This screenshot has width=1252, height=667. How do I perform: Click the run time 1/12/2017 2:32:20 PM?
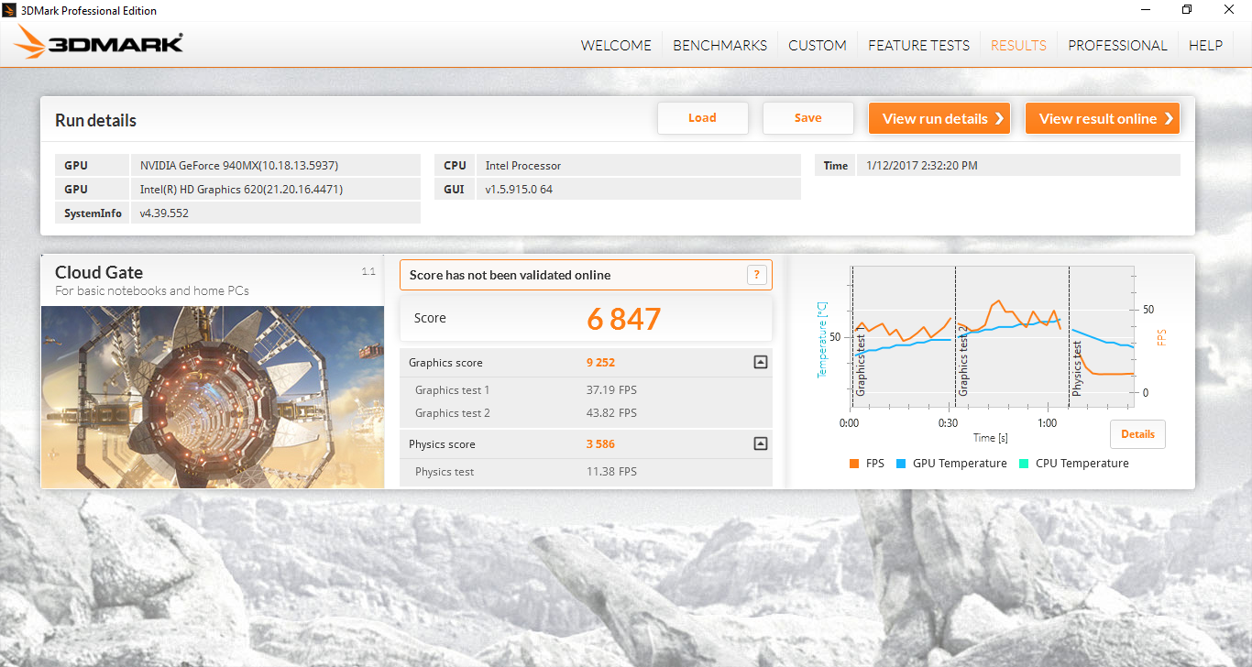pos(1019,166)
